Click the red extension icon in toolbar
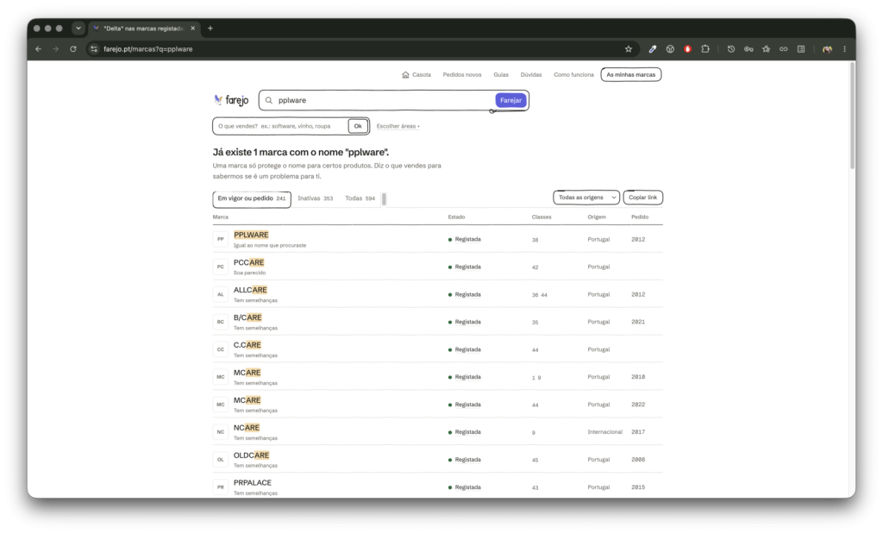 pos(687,49)
